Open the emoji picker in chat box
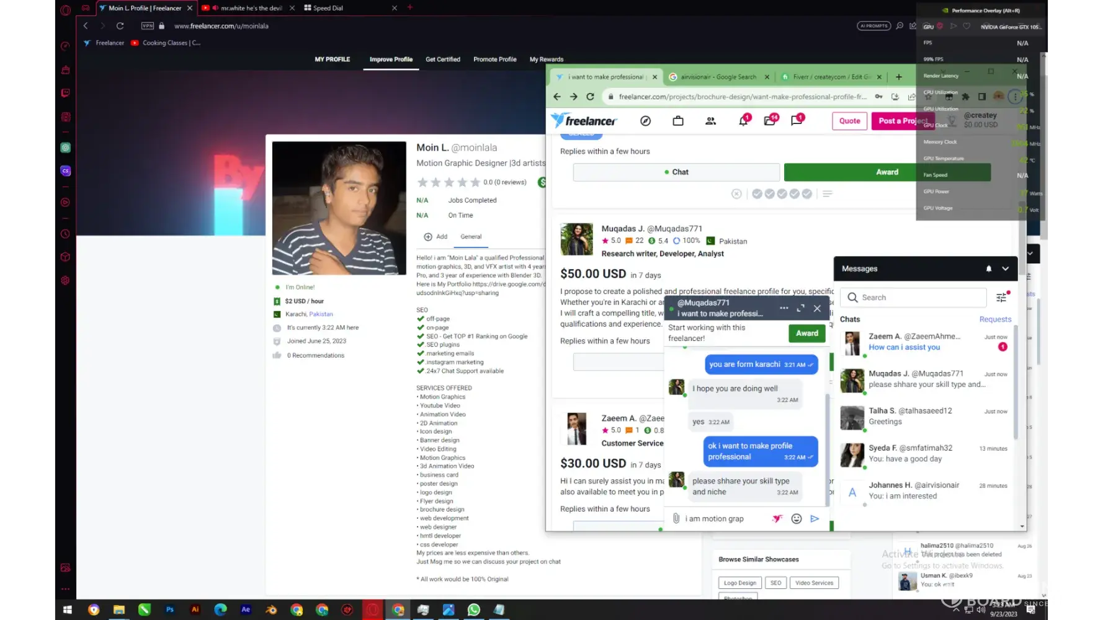 pyautogui.click(x=797, y=518)
